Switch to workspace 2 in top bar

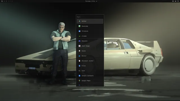pos(6,1)
